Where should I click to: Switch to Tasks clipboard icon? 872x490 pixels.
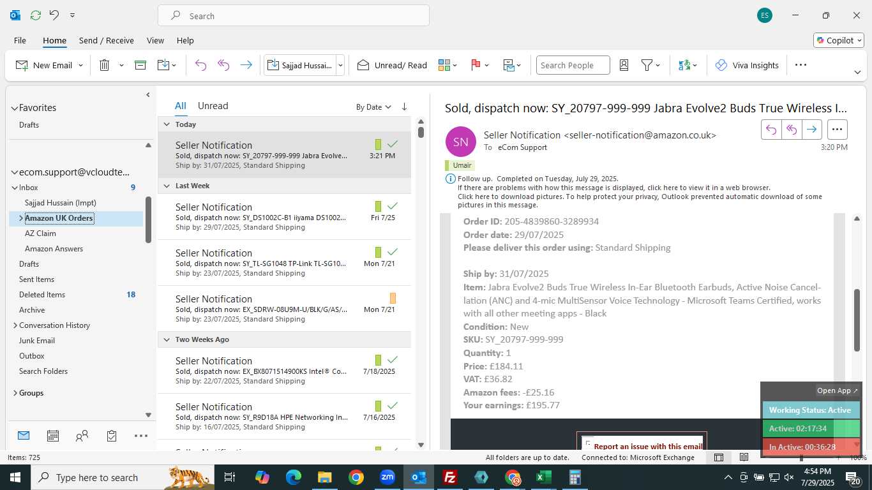tap(112, 436)
